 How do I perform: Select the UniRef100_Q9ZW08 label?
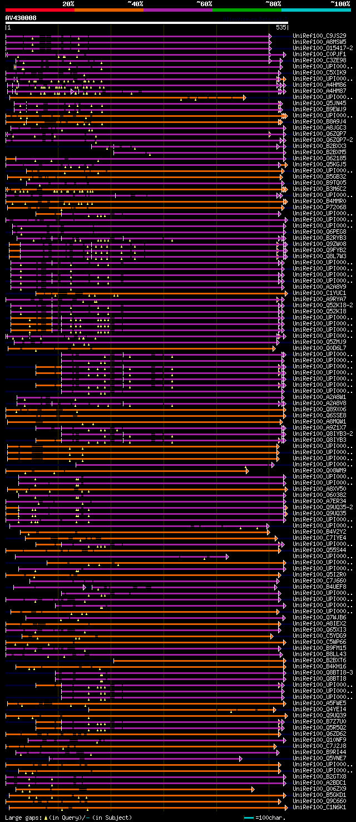pyautogui.click(x=319, y=244)
